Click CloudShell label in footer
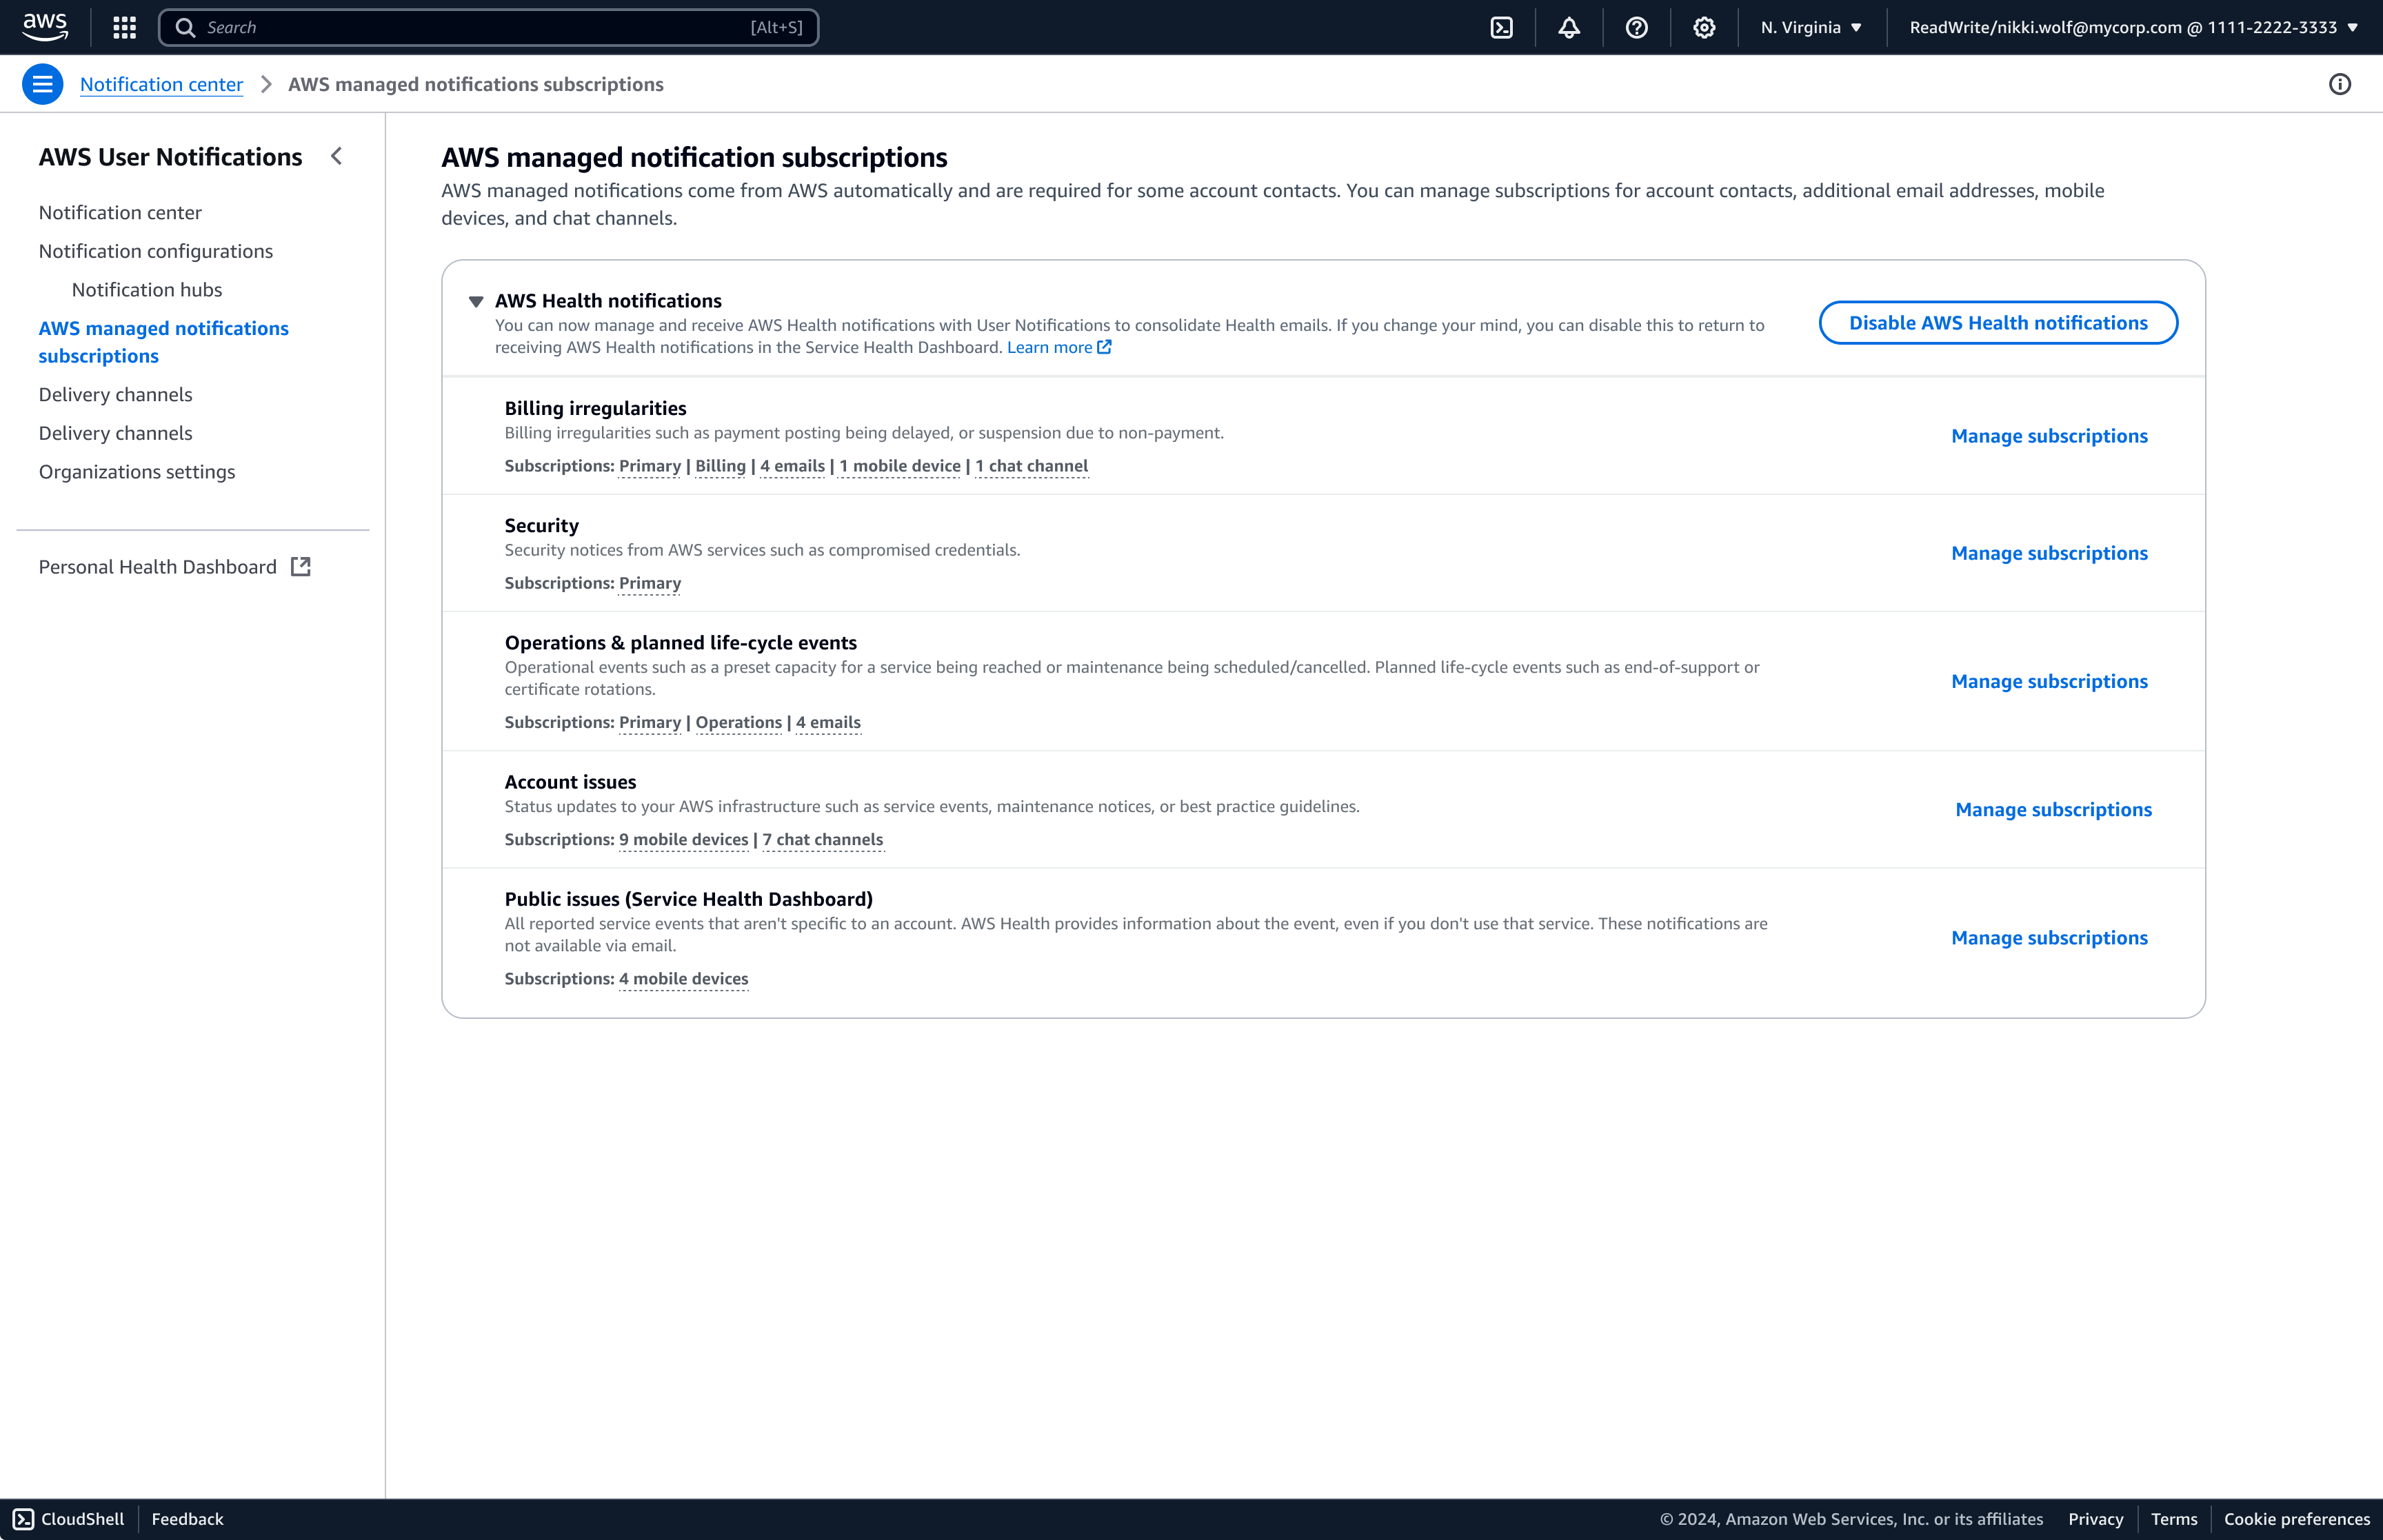This screenshot has width=2383, height=1540. tap(82, 1519)
